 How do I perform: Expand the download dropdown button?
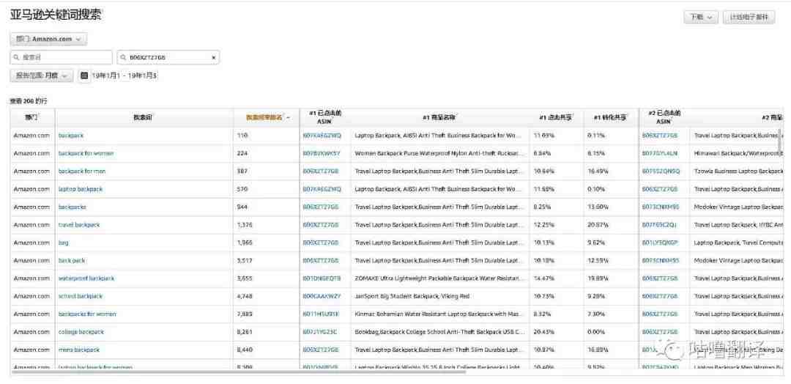pos(701,17)
